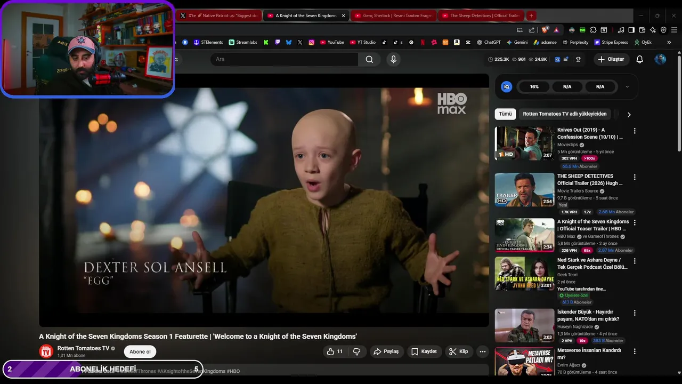Expand the vidIQ score panel chevron
This screenshot has width=682, height=384.
pos(627,86)
